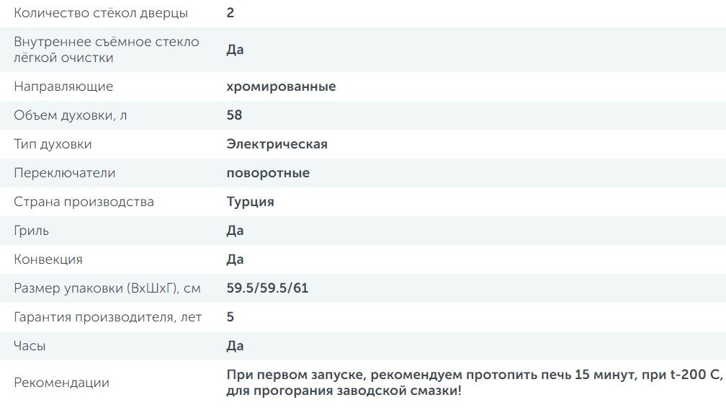This screenshot has width=726, height=418.
Task: Click the 'Внутреннее съёмное стекло лёгкой очистки' label
Action: (107, 50)
